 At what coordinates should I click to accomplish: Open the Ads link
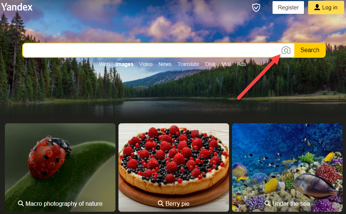click(241, 64)
